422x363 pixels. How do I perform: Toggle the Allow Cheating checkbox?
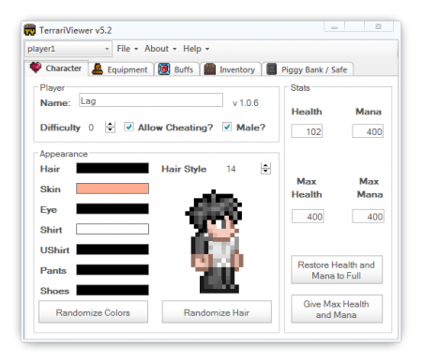click(128, 127)
